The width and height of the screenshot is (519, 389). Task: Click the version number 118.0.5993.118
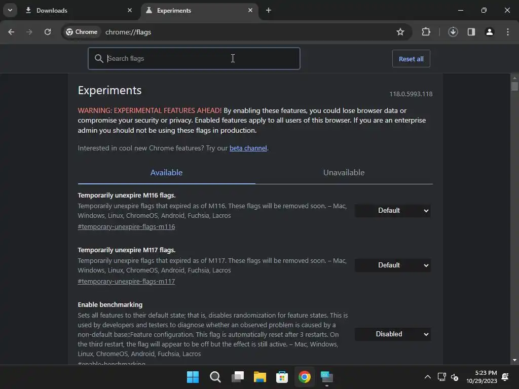[x=411, y=94]
